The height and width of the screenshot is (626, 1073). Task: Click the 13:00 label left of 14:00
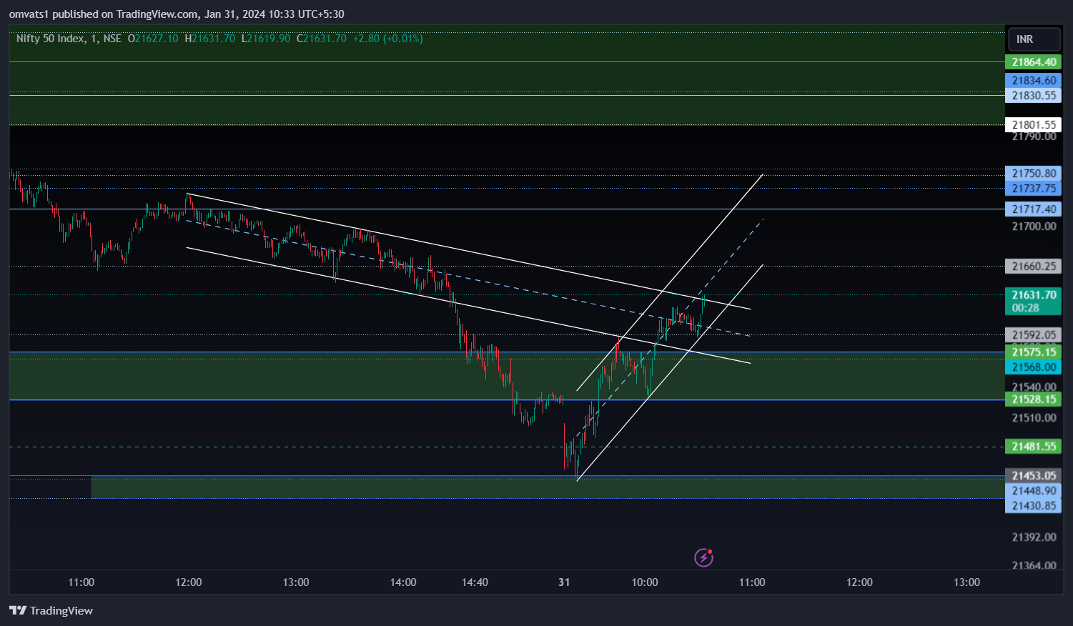point(296,582)
